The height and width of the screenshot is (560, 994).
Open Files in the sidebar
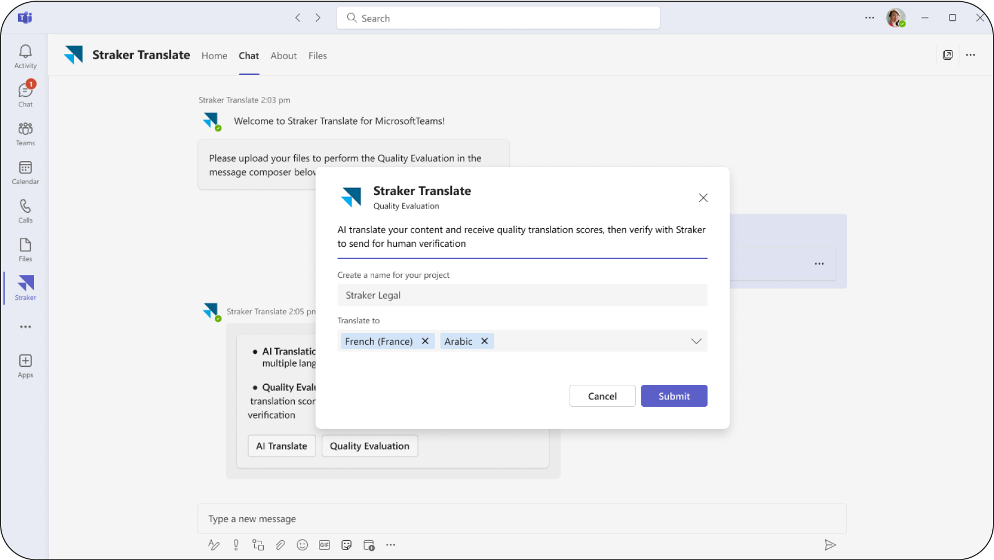(25, 250)
